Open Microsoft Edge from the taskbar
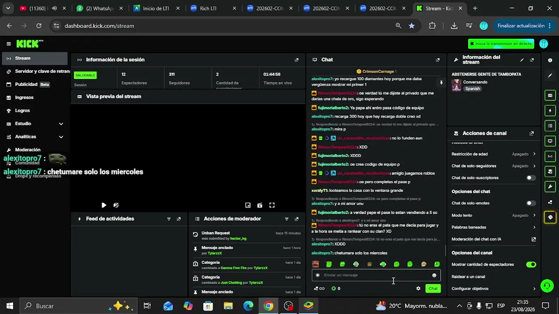 point(248,306)
